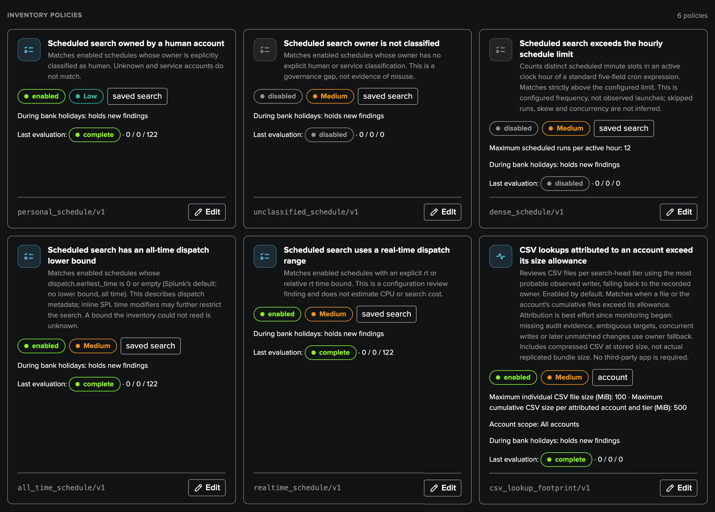The width and height of the screenshot is (715, 512).
Task: Click 'saved search' tag on personal_schedule card
Action: (x=137, y=96)
